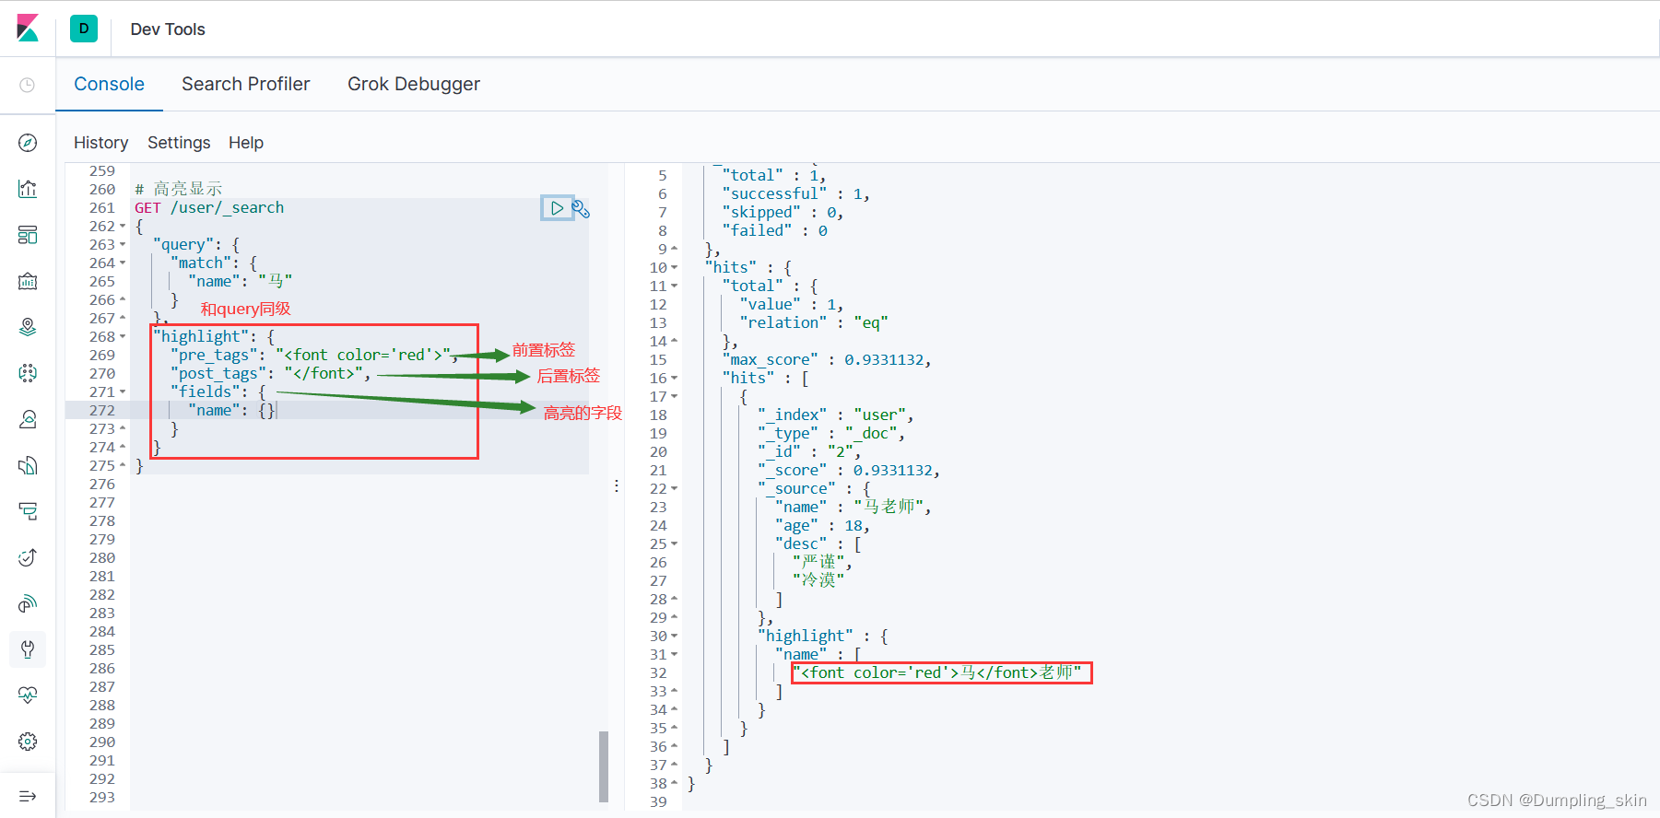This screenshot has width=1660, height=818.
Task: Open Visualize chart icon in sidebar
Action: [x=28, y=189]
